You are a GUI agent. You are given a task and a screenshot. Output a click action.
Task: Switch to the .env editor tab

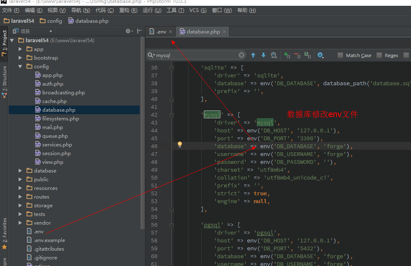160,31
